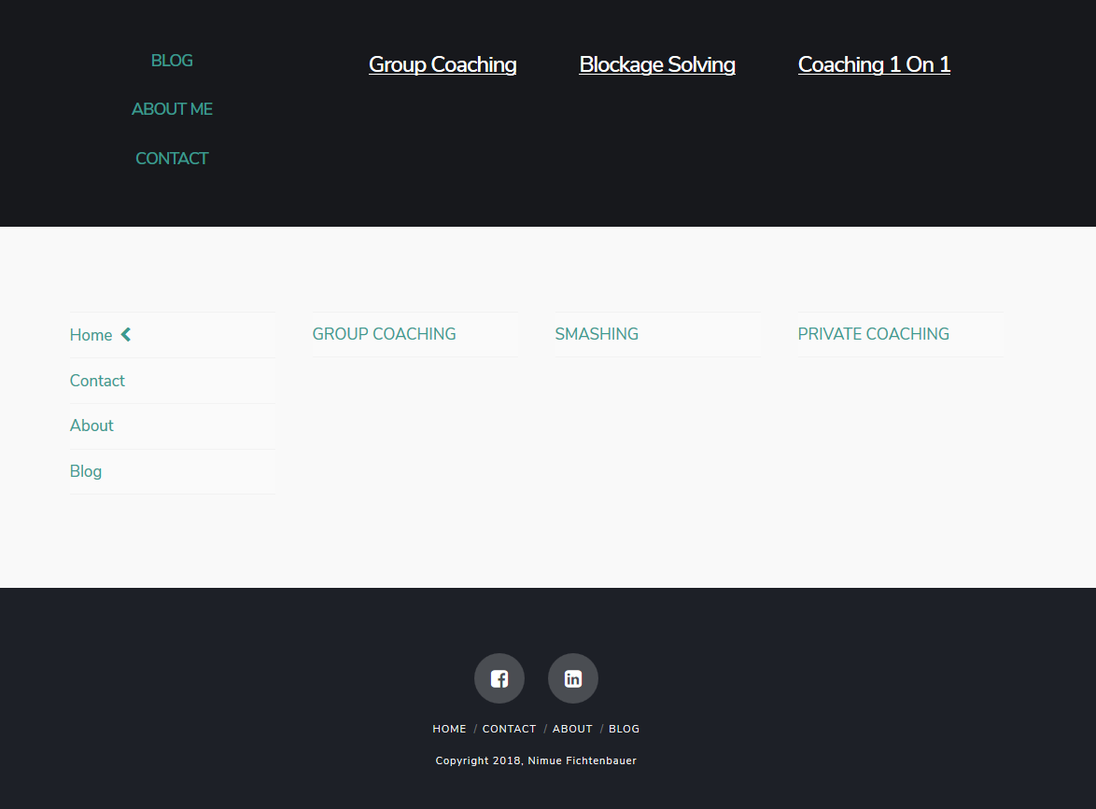Open BLOG in the footer navigation
1096x809 pixels.
(624, 729)
